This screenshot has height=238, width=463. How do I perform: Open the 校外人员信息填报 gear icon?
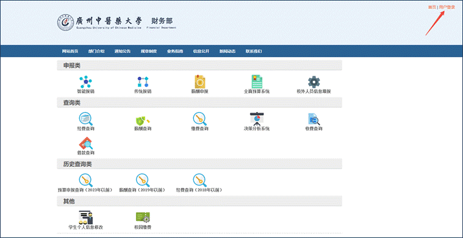(x=314, y=82)
